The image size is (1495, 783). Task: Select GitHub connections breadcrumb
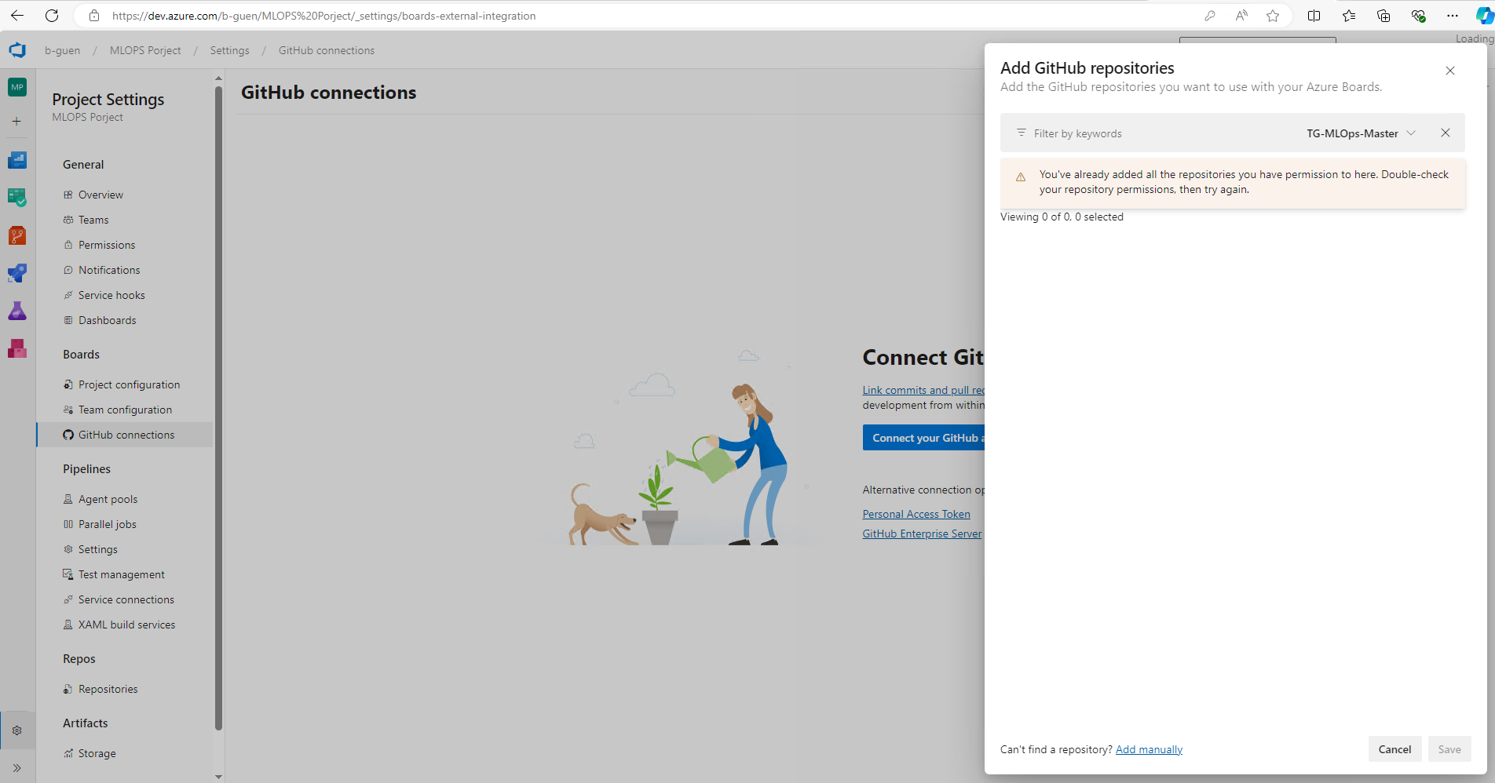pyautogui.click(x=327, y=50)
